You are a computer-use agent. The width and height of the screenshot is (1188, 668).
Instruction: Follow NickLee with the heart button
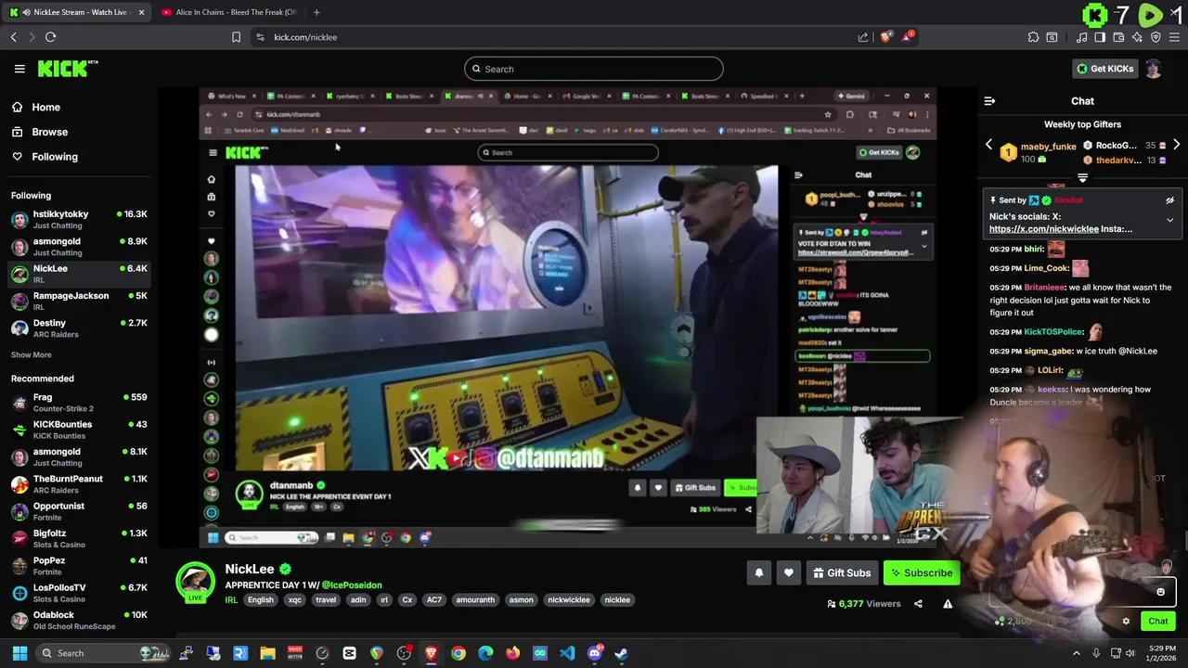click(789, 573)
